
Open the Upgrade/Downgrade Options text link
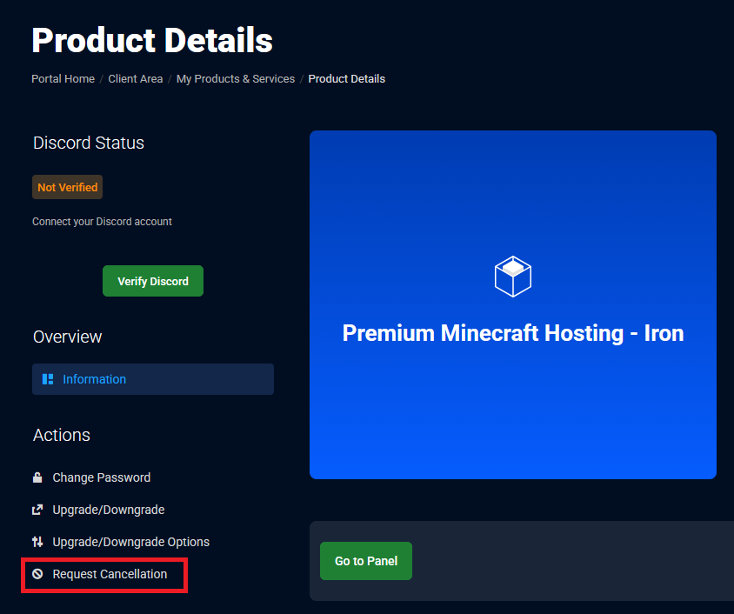(x=131, y=542)
